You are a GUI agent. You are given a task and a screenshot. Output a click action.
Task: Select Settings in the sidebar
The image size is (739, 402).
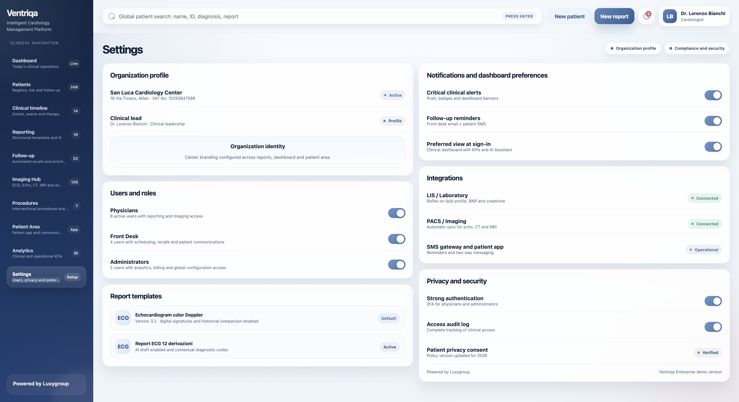click(46, 277)
